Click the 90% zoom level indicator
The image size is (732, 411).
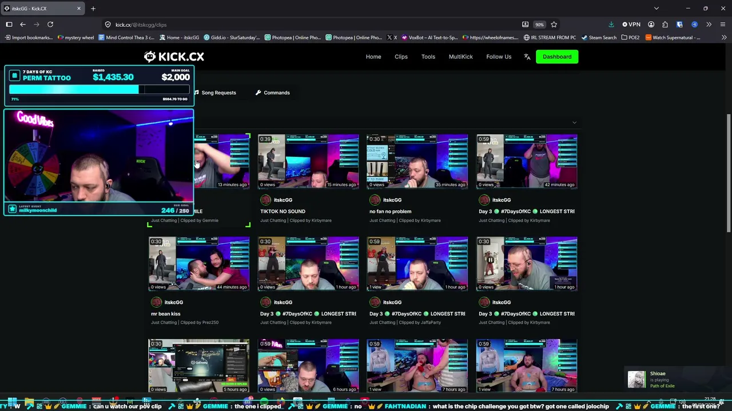point(539,25)
